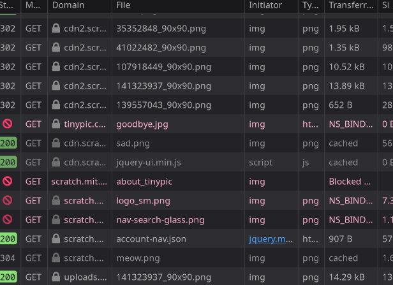Select the jquery-ui.min.js request
This screenshot has height=285, width=393.
pos(149,163)
